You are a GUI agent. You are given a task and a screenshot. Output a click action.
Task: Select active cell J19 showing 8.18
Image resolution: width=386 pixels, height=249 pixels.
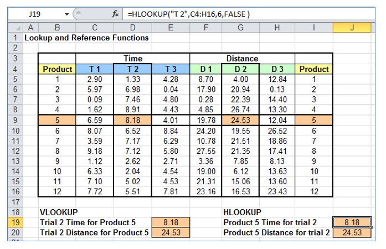(x=352, y=222)
